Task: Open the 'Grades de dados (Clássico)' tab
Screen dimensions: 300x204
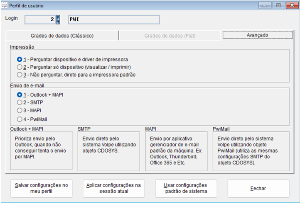Action: point(62,36)
